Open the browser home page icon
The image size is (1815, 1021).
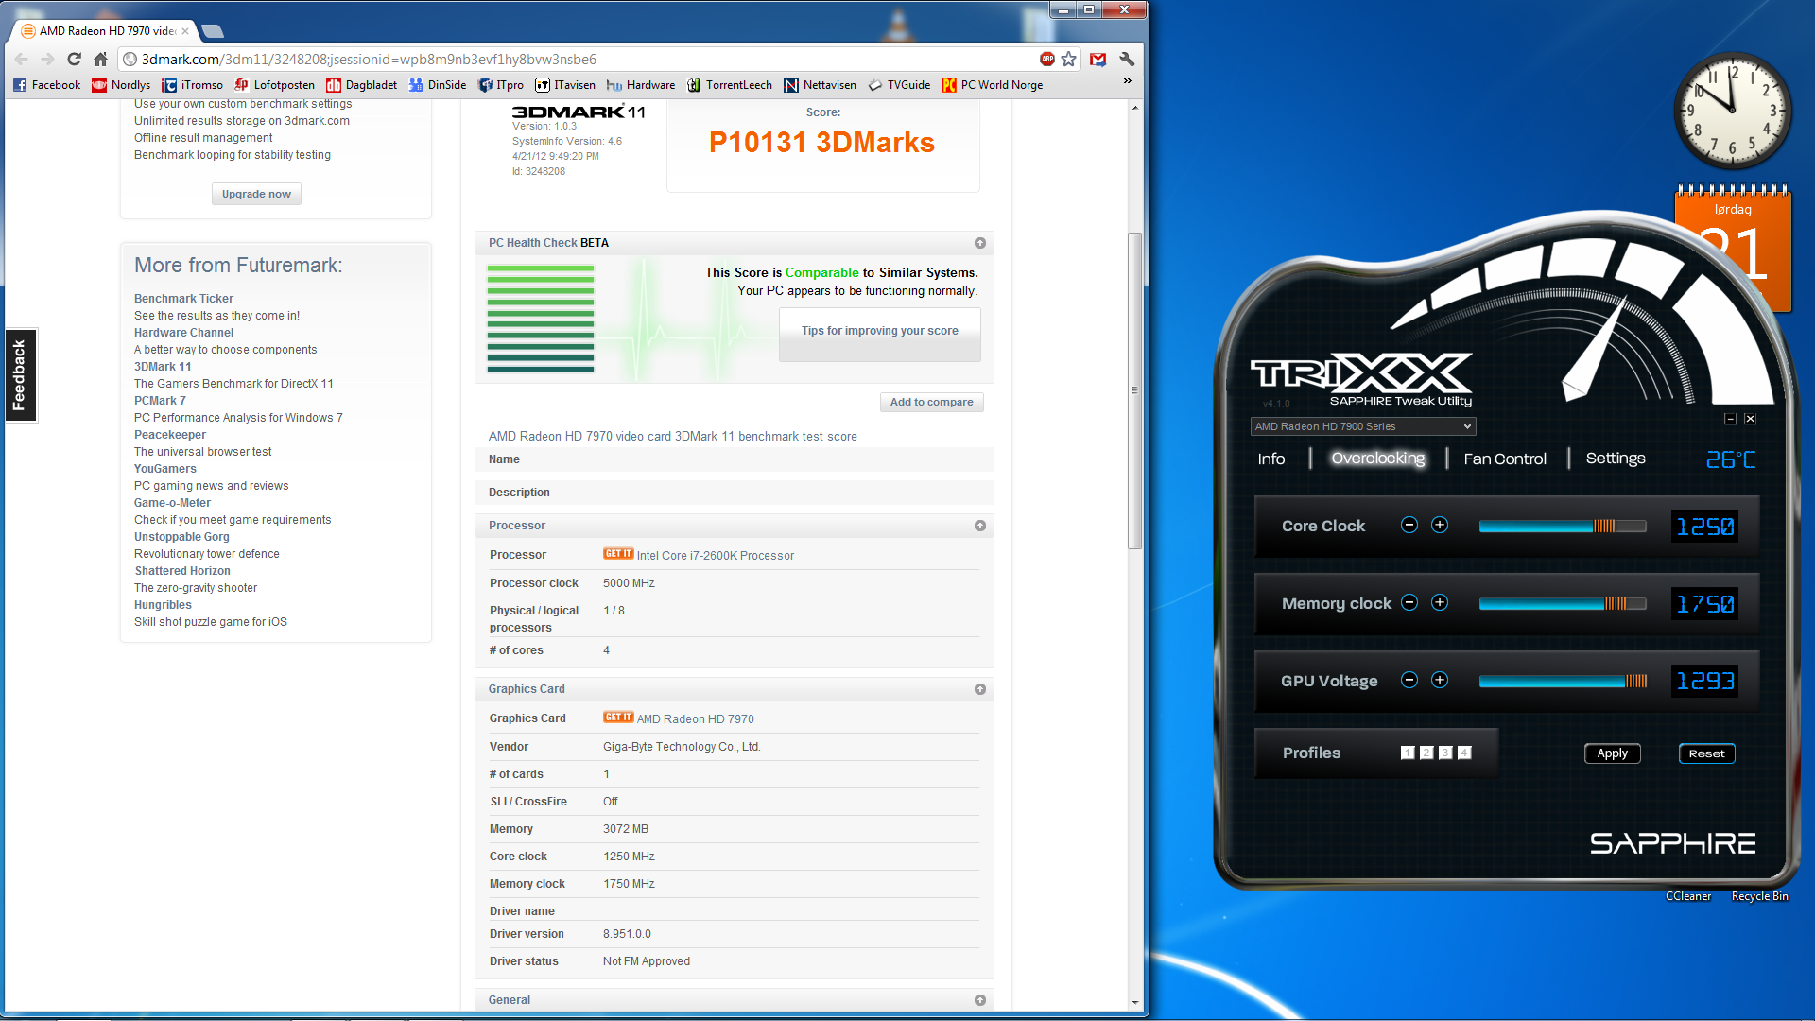pos(100,59)
